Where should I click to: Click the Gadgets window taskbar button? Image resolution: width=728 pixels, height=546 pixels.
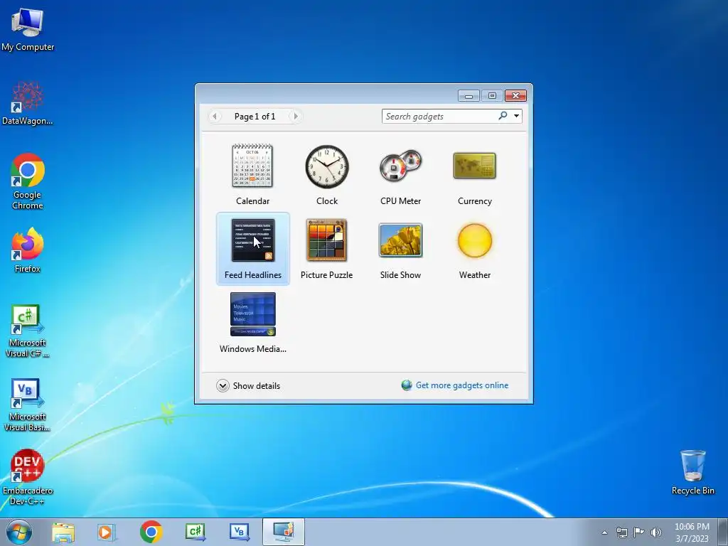(283, 532)
